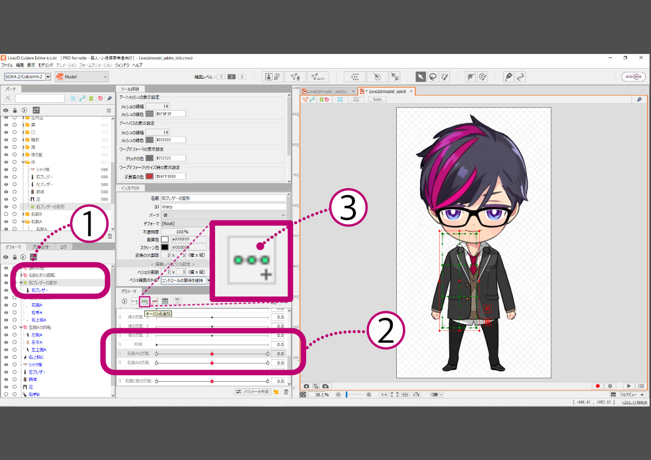Image resolution: width=651 pixels, height=460 pixels.
Task: Click the parts panel search icon
Action: point(8,98)
